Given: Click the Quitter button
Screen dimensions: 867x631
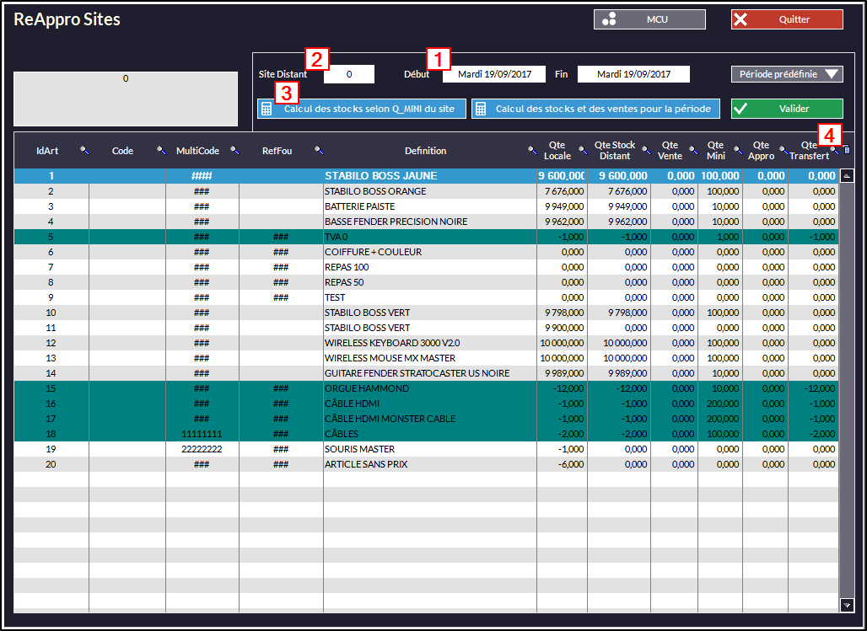Looking at the screenshot, I should pos(786,19).
